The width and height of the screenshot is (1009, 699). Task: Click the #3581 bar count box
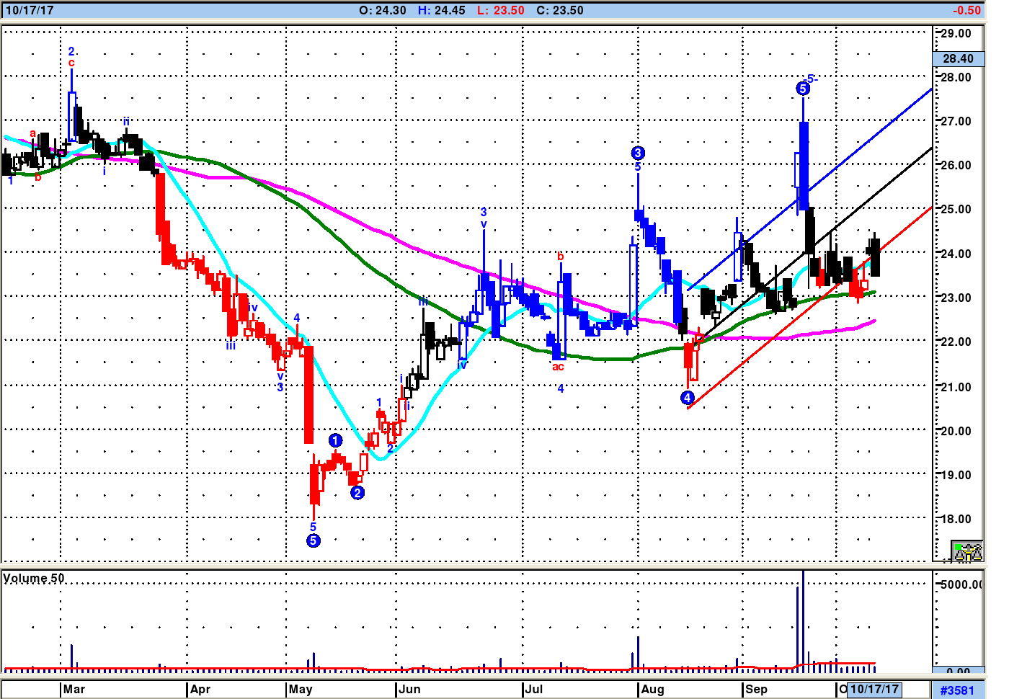957,690
